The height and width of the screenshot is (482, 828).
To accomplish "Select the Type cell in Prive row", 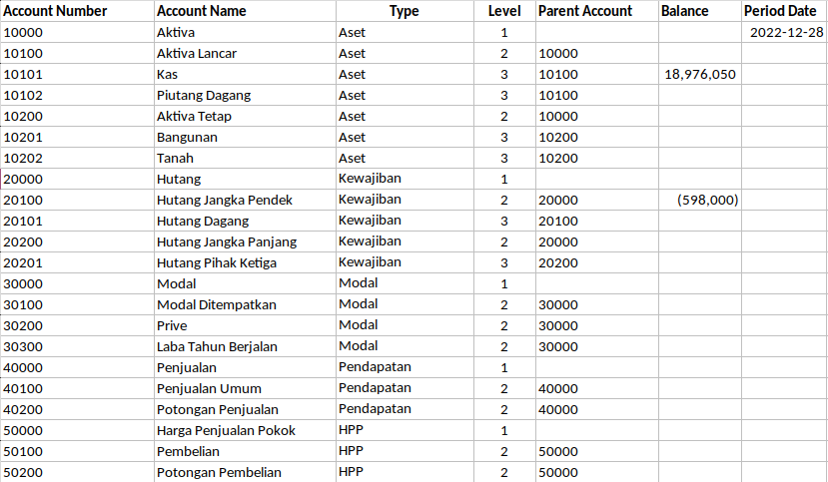I will [405, 326].
